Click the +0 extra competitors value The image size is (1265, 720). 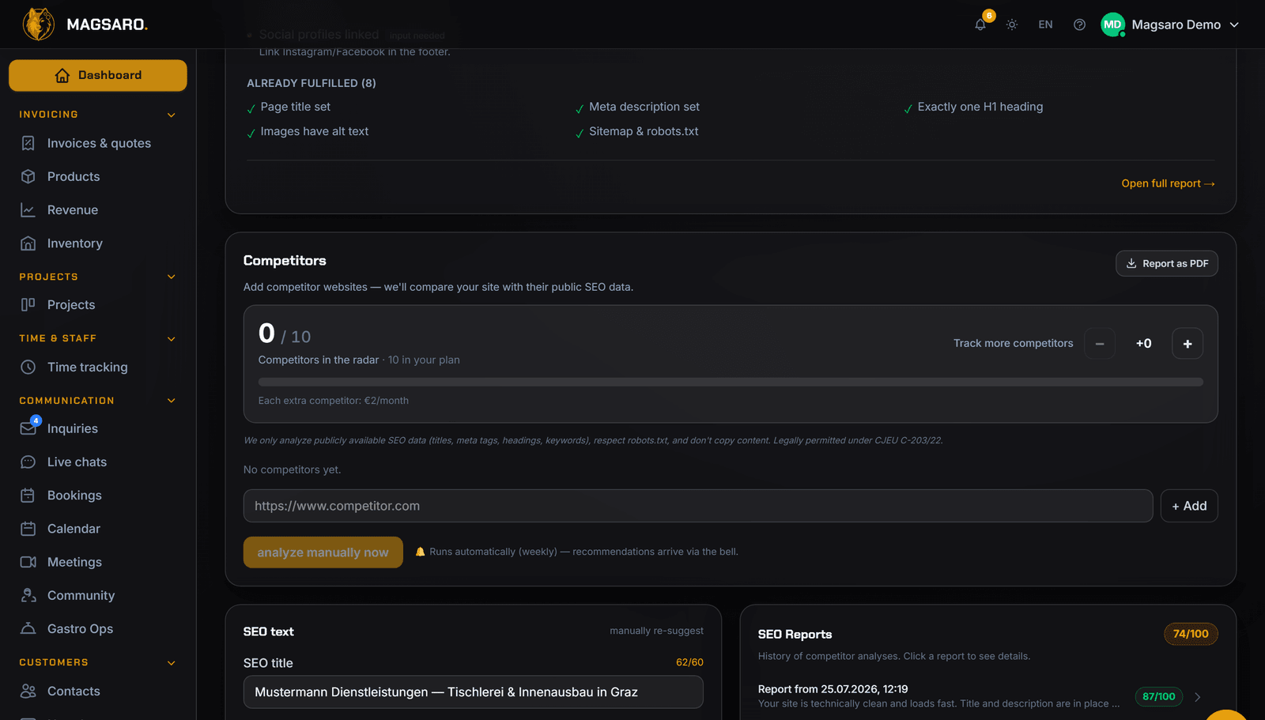(1144, 343)
